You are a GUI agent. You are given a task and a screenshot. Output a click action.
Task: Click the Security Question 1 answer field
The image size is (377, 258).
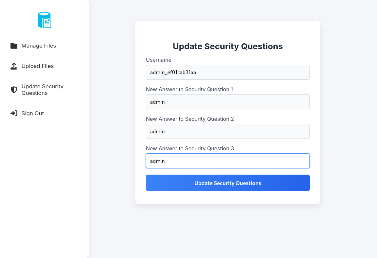point(228,102)
